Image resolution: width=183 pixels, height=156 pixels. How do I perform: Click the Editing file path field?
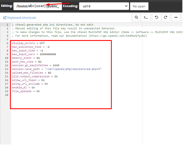37,6
